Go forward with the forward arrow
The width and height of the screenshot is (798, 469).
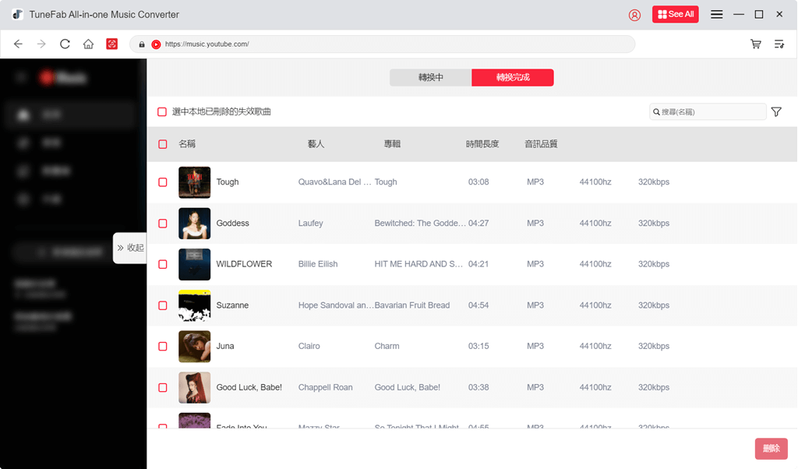41,44
